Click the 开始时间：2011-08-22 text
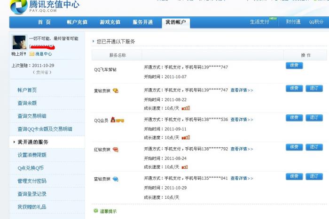This screenshot has height=219, width=329. point(165,100)
